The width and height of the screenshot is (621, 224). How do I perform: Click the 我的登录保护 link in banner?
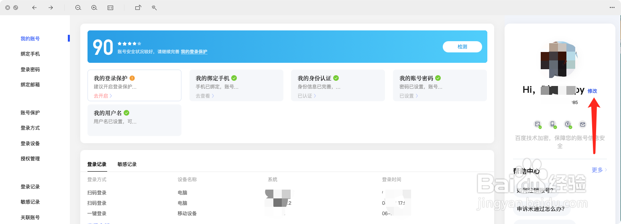tap(194, 52)
